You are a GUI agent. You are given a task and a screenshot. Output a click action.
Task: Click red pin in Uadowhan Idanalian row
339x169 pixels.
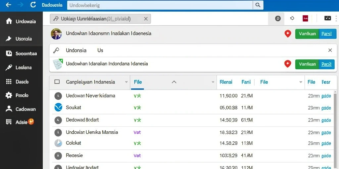click(288, 64)
